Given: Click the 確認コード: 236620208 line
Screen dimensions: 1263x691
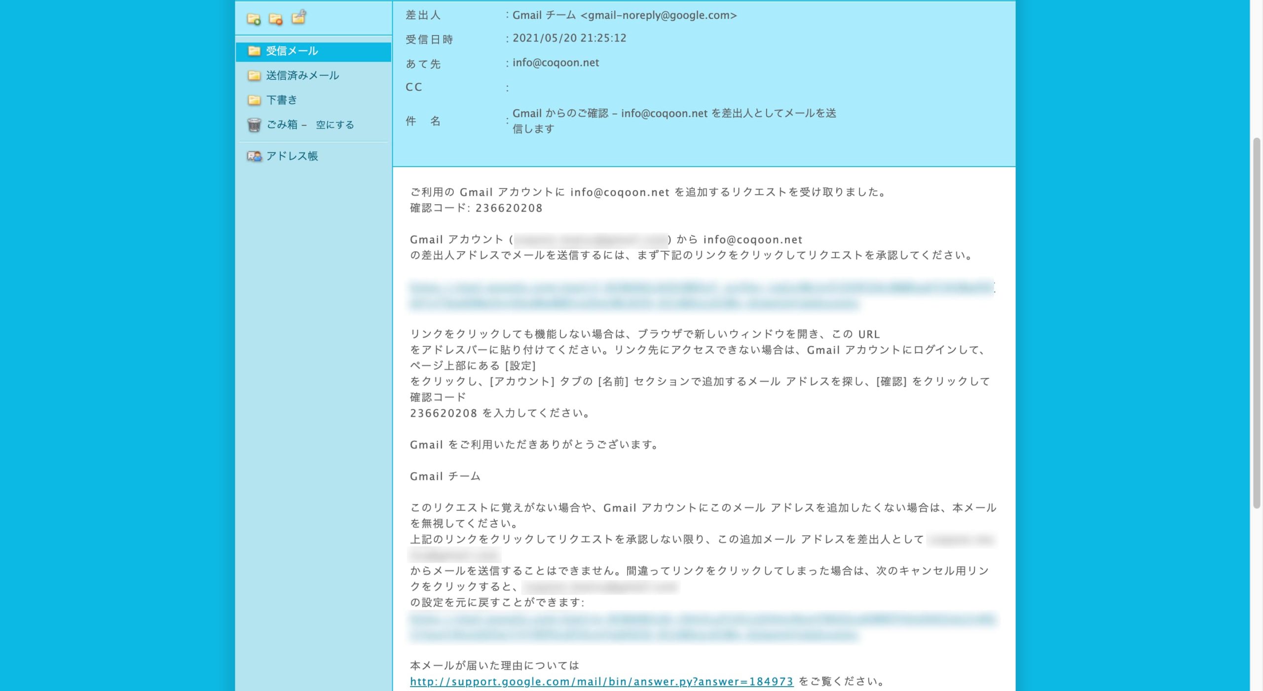Looking at the screenshot, I should point(476,208).
